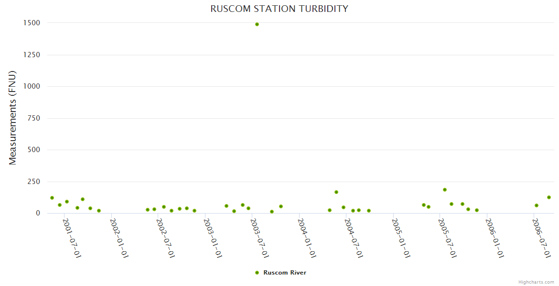The height and width of the screenshot is (286, 559).
Task: Click the 1000 y-axis label
Action: pyautogui.click(x=31, y=86)
